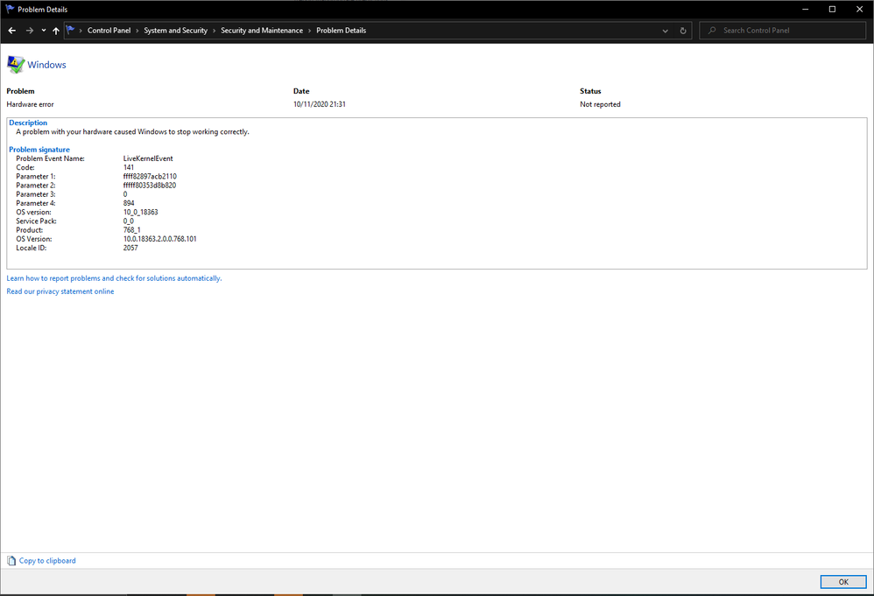This screenshot has width=874, height=596.
Task: Refresh the Problem Details page
Action: click(683, 31)
